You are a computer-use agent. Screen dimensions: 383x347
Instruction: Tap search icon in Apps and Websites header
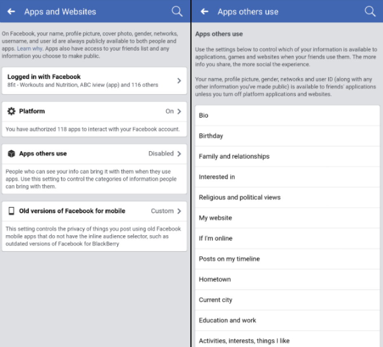tap(177, 11)
